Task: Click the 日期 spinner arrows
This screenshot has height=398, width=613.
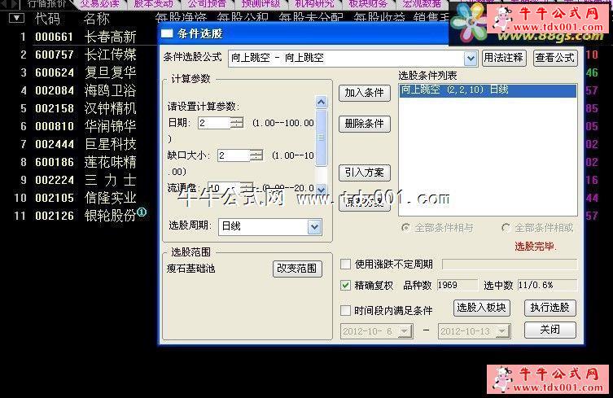Action: [237, 123]
